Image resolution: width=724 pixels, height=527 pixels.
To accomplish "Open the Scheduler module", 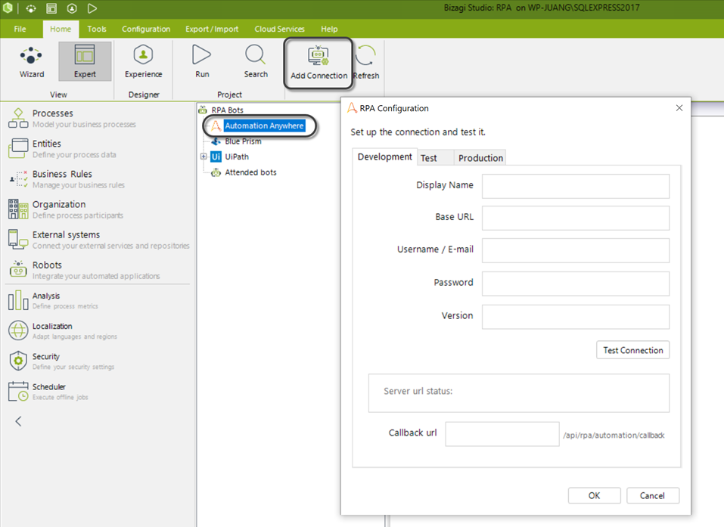I will (x=48, y=392).
